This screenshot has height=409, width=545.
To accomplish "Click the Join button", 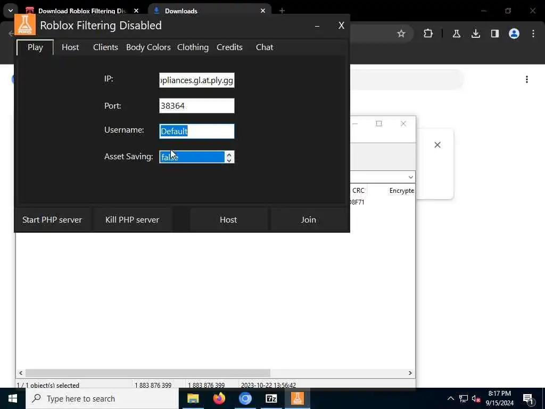I will click(308, 220).
